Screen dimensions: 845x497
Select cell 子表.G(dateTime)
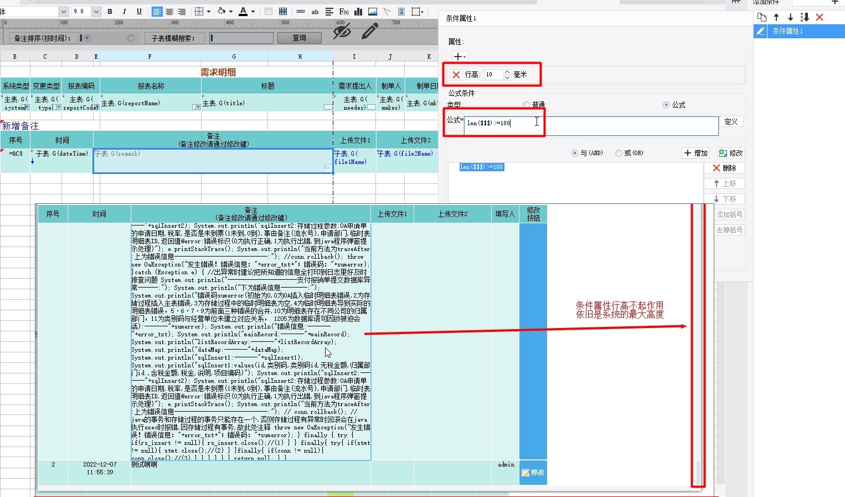[61, 161]
